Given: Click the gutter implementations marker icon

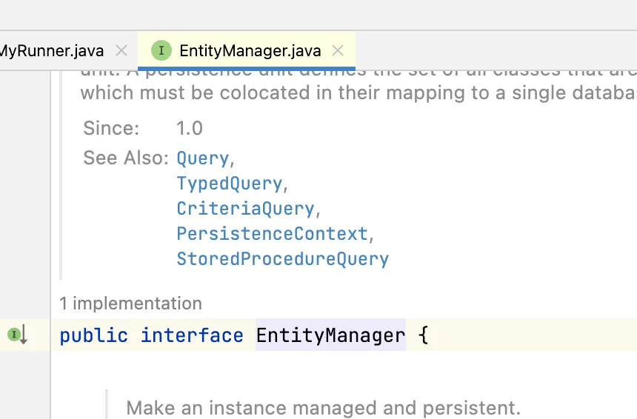Looking at the screenshot, I should [x=18, y=335].
